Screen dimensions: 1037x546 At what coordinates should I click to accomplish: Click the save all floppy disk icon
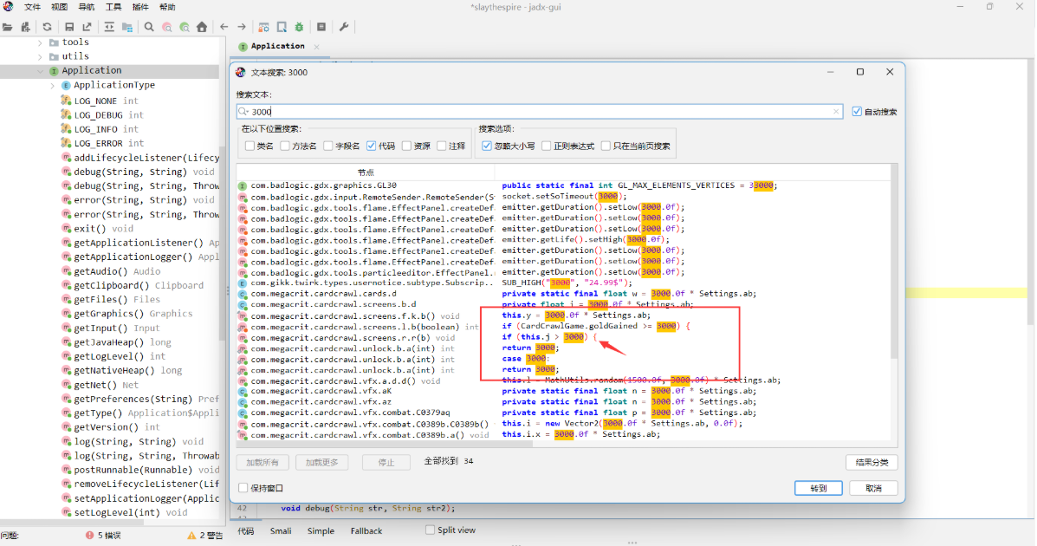pyautogui.click(x=69, y=27)
